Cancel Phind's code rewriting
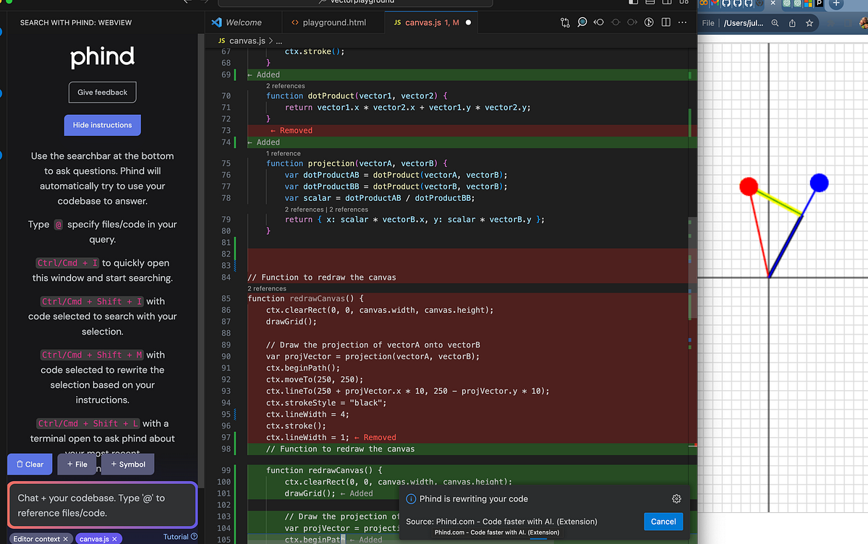This screenshot has height=544, width=868. (663, 521)
